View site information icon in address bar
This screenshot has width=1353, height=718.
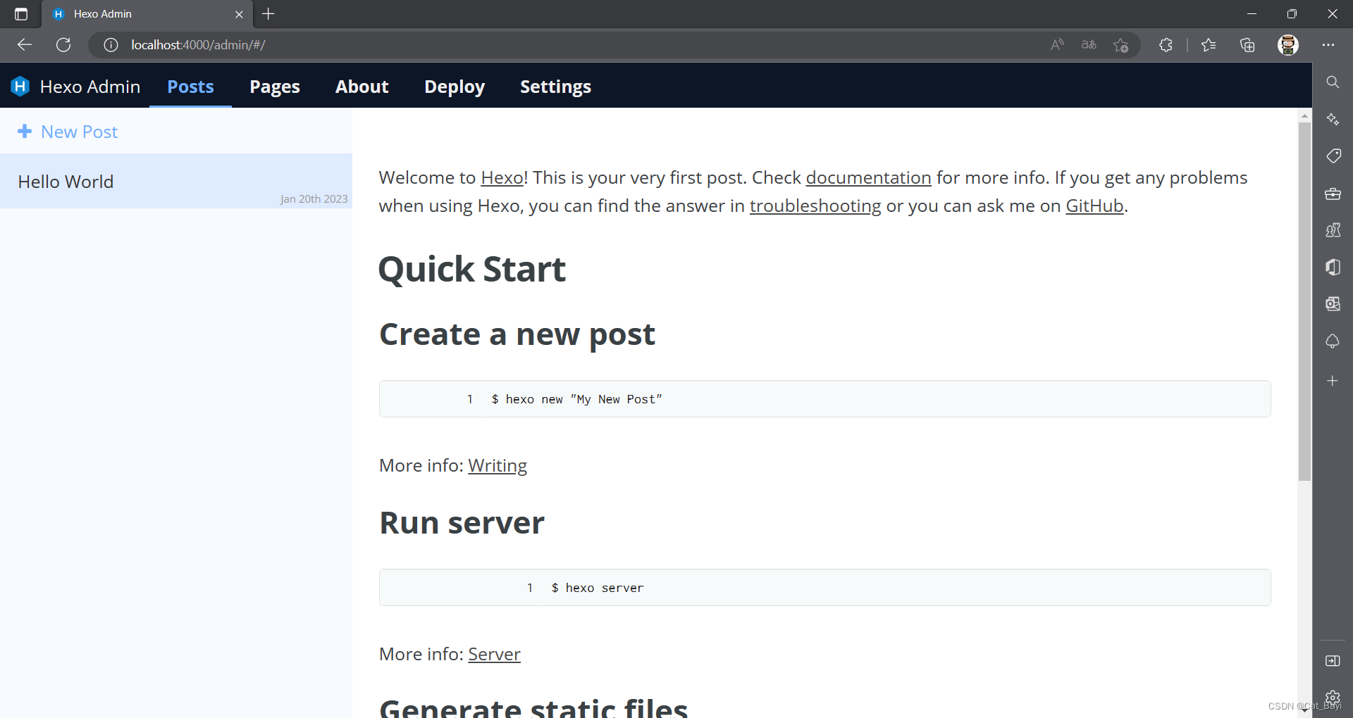click(x=111, y=45)
